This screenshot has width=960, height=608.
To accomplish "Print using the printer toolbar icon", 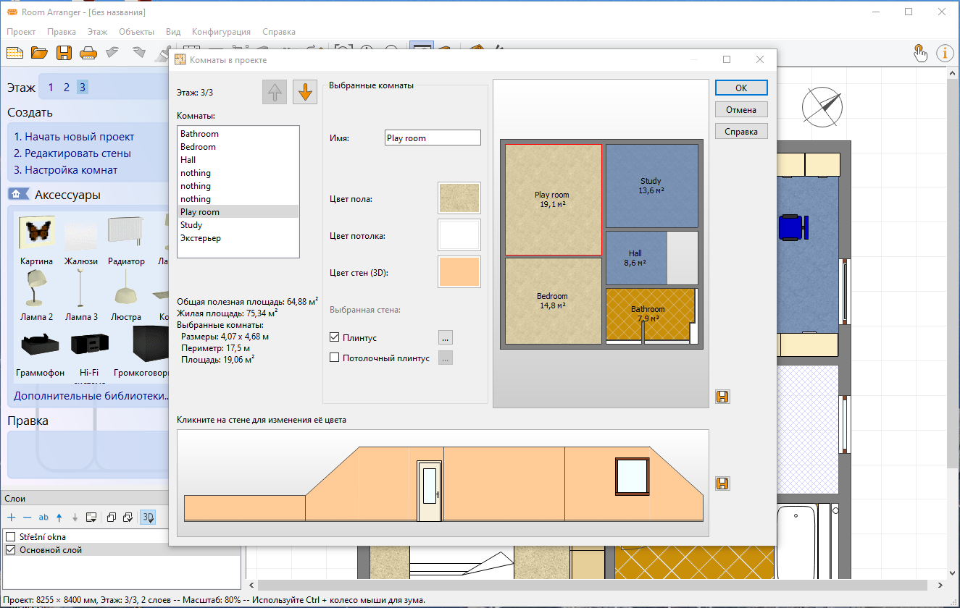I will click(88, 52).
